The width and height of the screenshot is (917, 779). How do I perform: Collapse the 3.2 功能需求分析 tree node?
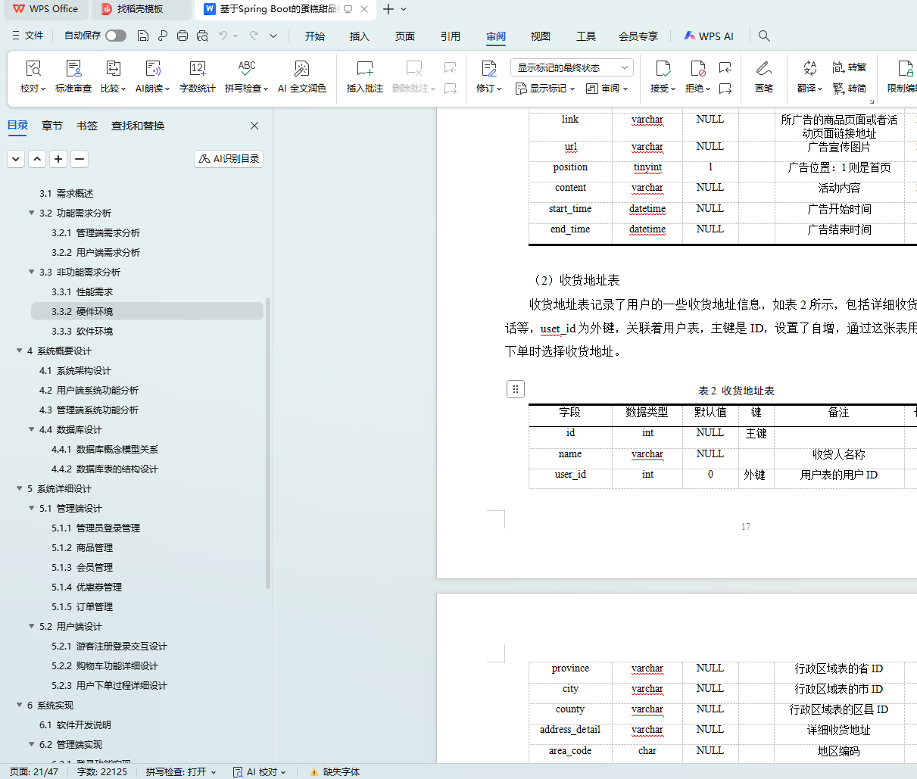(32, 213)
